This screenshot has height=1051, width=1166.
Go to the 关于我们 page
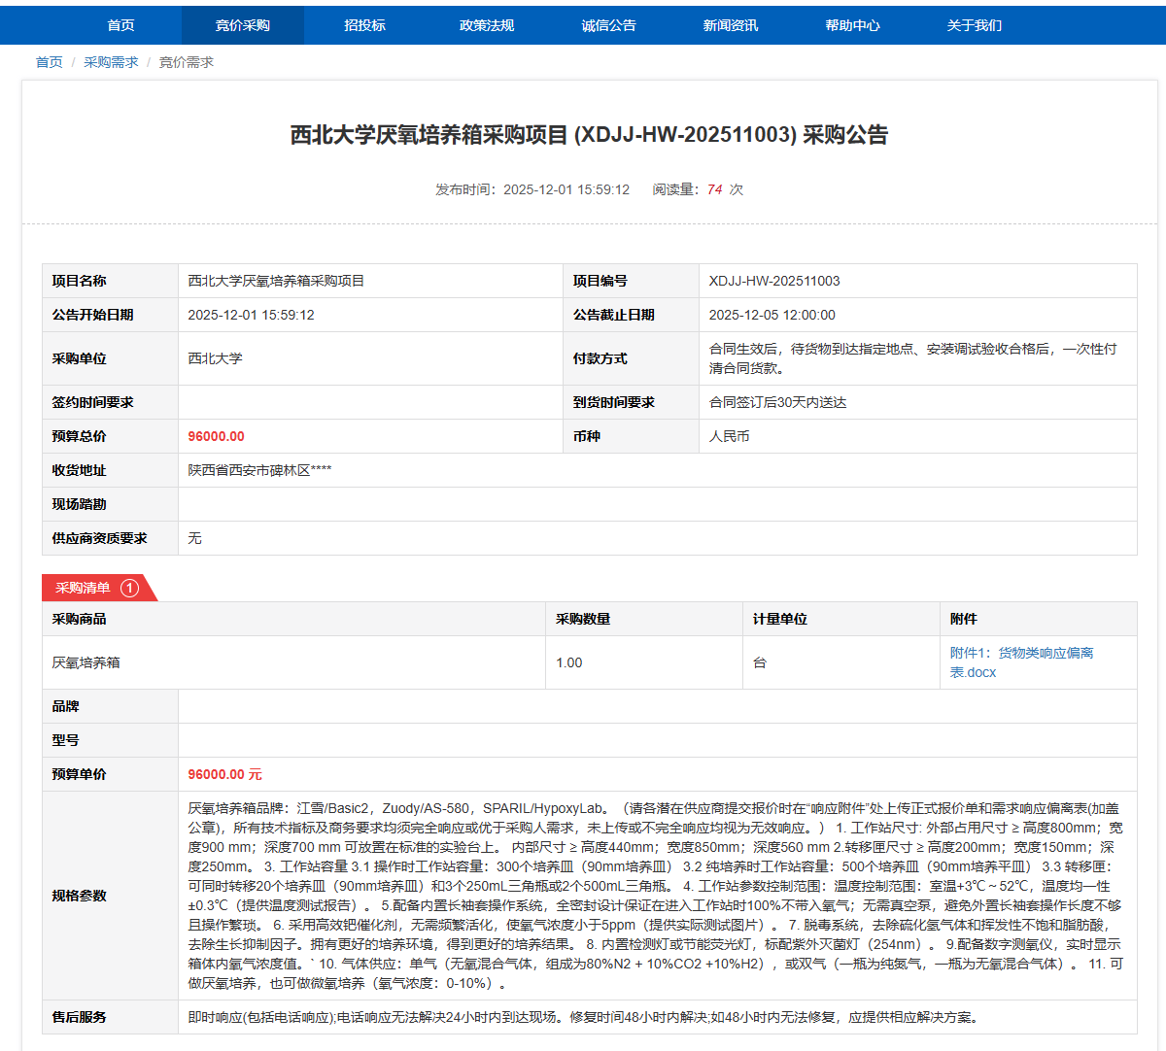pyautogui.click(x=974, y=25)
